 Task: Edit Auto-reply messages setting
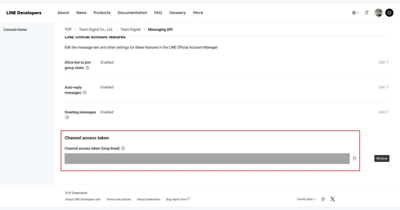click(x=383, y=87)
